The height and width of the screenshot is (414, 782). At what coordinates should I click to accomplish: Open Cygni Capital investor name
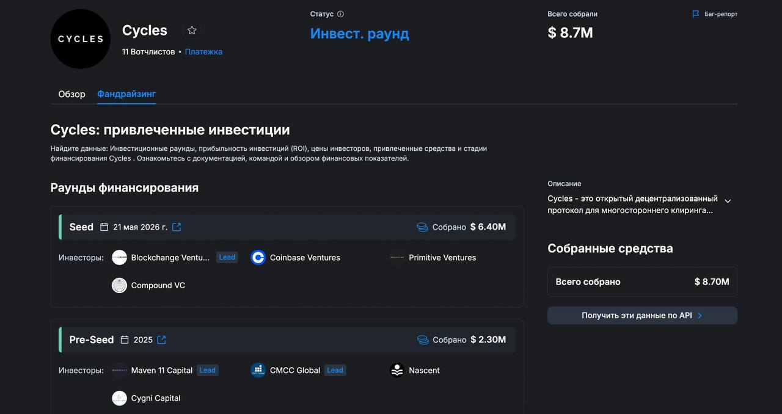point(156,398)
